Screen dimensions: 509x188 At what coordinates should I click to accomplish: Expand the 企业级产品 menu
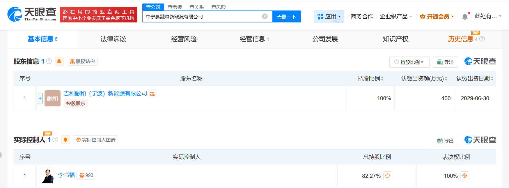[x=396, y=17]
